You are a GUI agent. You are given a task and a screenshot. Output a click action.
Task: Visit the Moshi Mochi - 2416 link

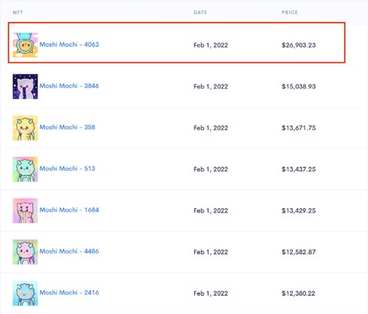tap(69, 293)
